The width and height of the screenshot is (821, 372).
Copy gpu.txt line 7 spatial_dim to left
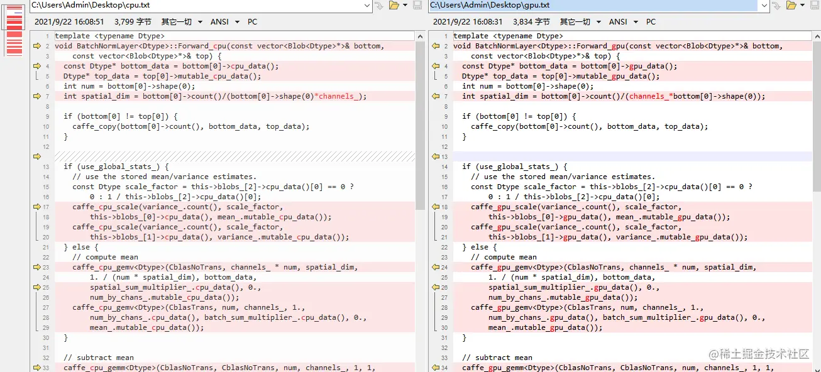tap(435, 96)
